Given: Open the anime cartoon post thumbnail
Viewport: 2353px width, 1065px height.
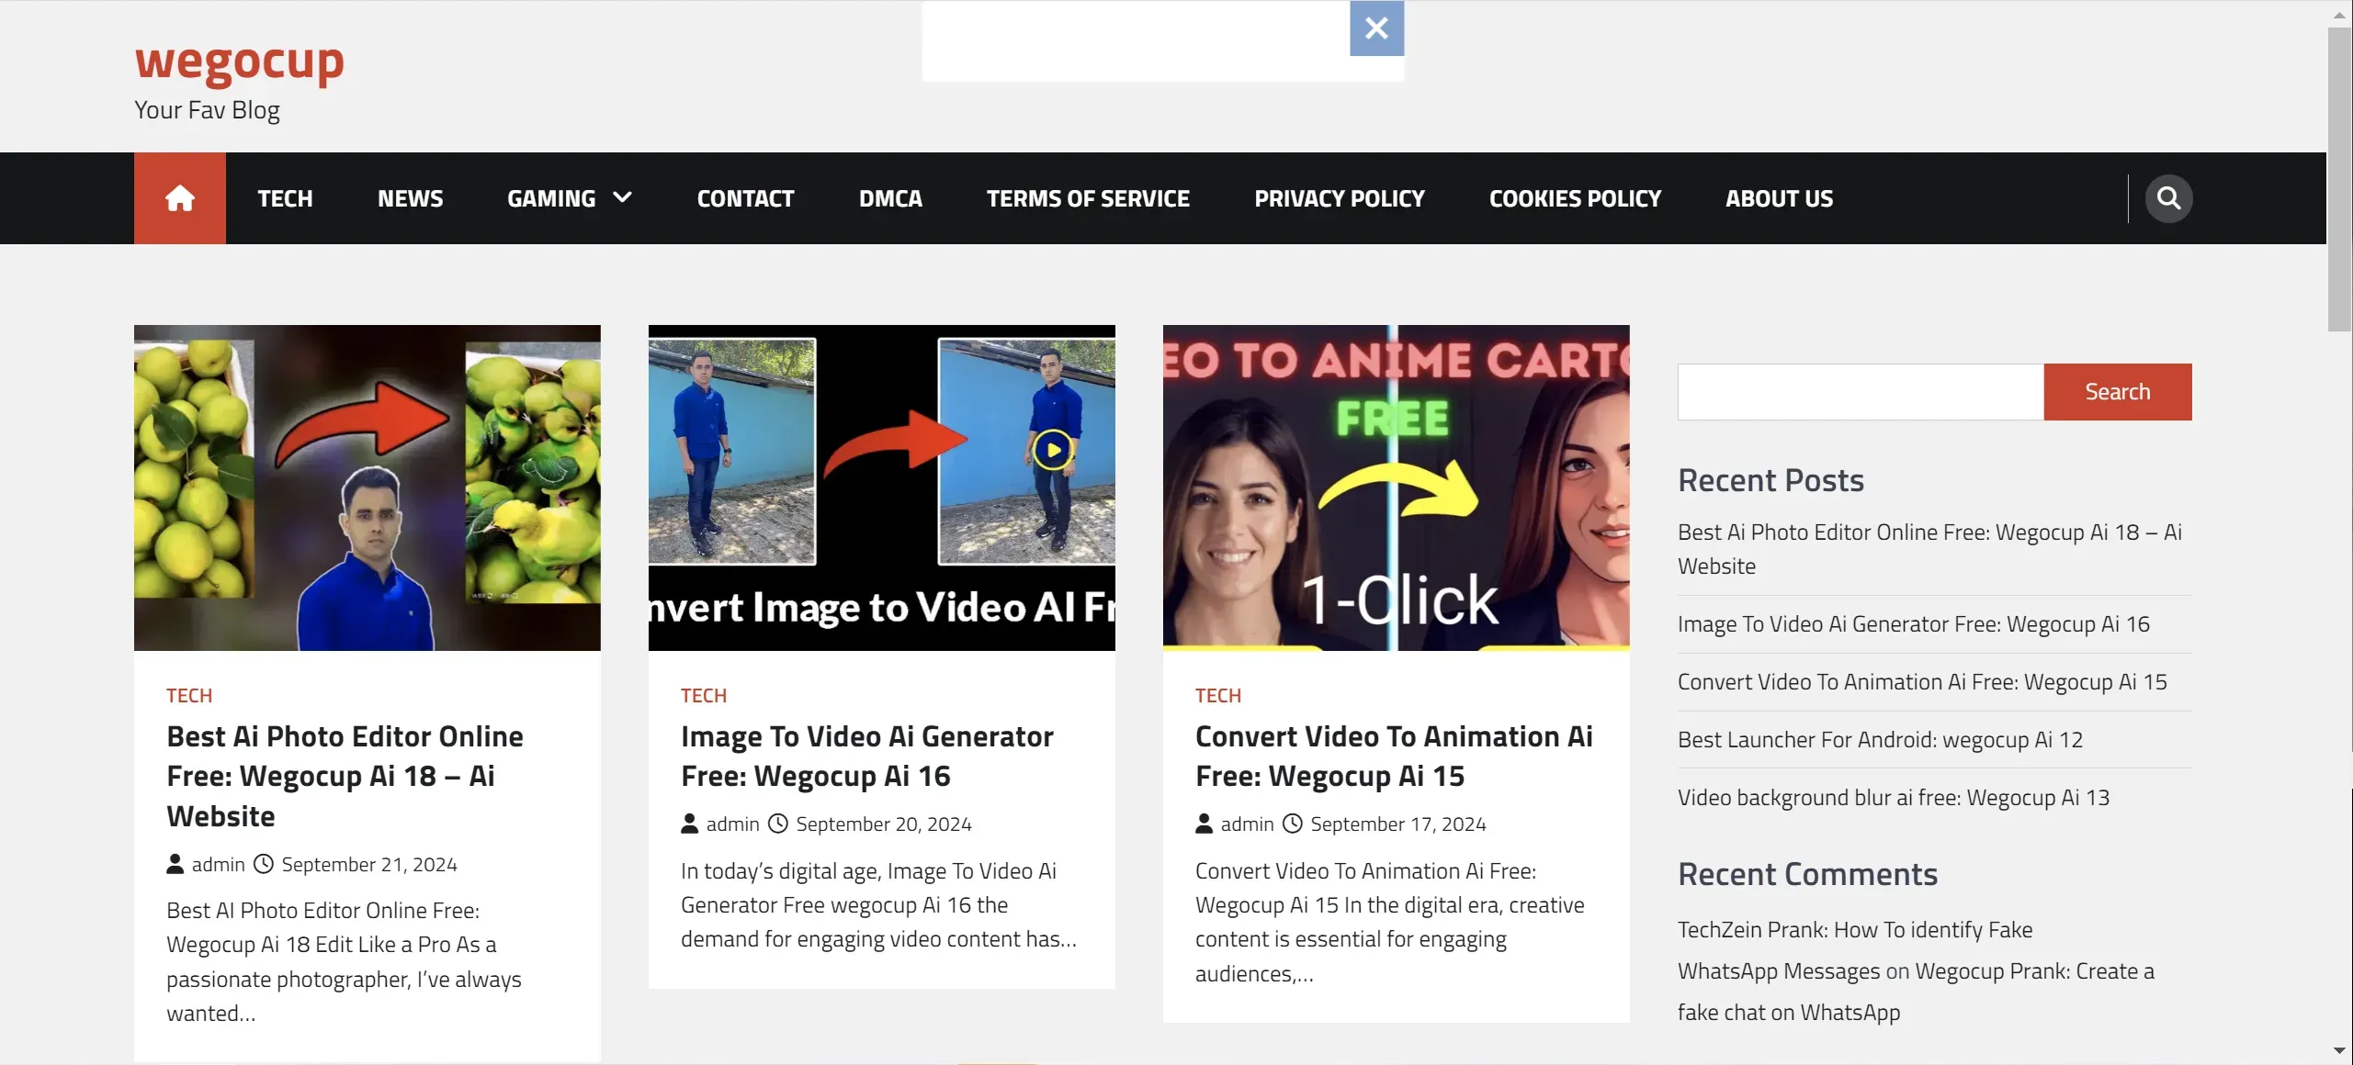Looking at the screenshot, I should coord(1395,488).
